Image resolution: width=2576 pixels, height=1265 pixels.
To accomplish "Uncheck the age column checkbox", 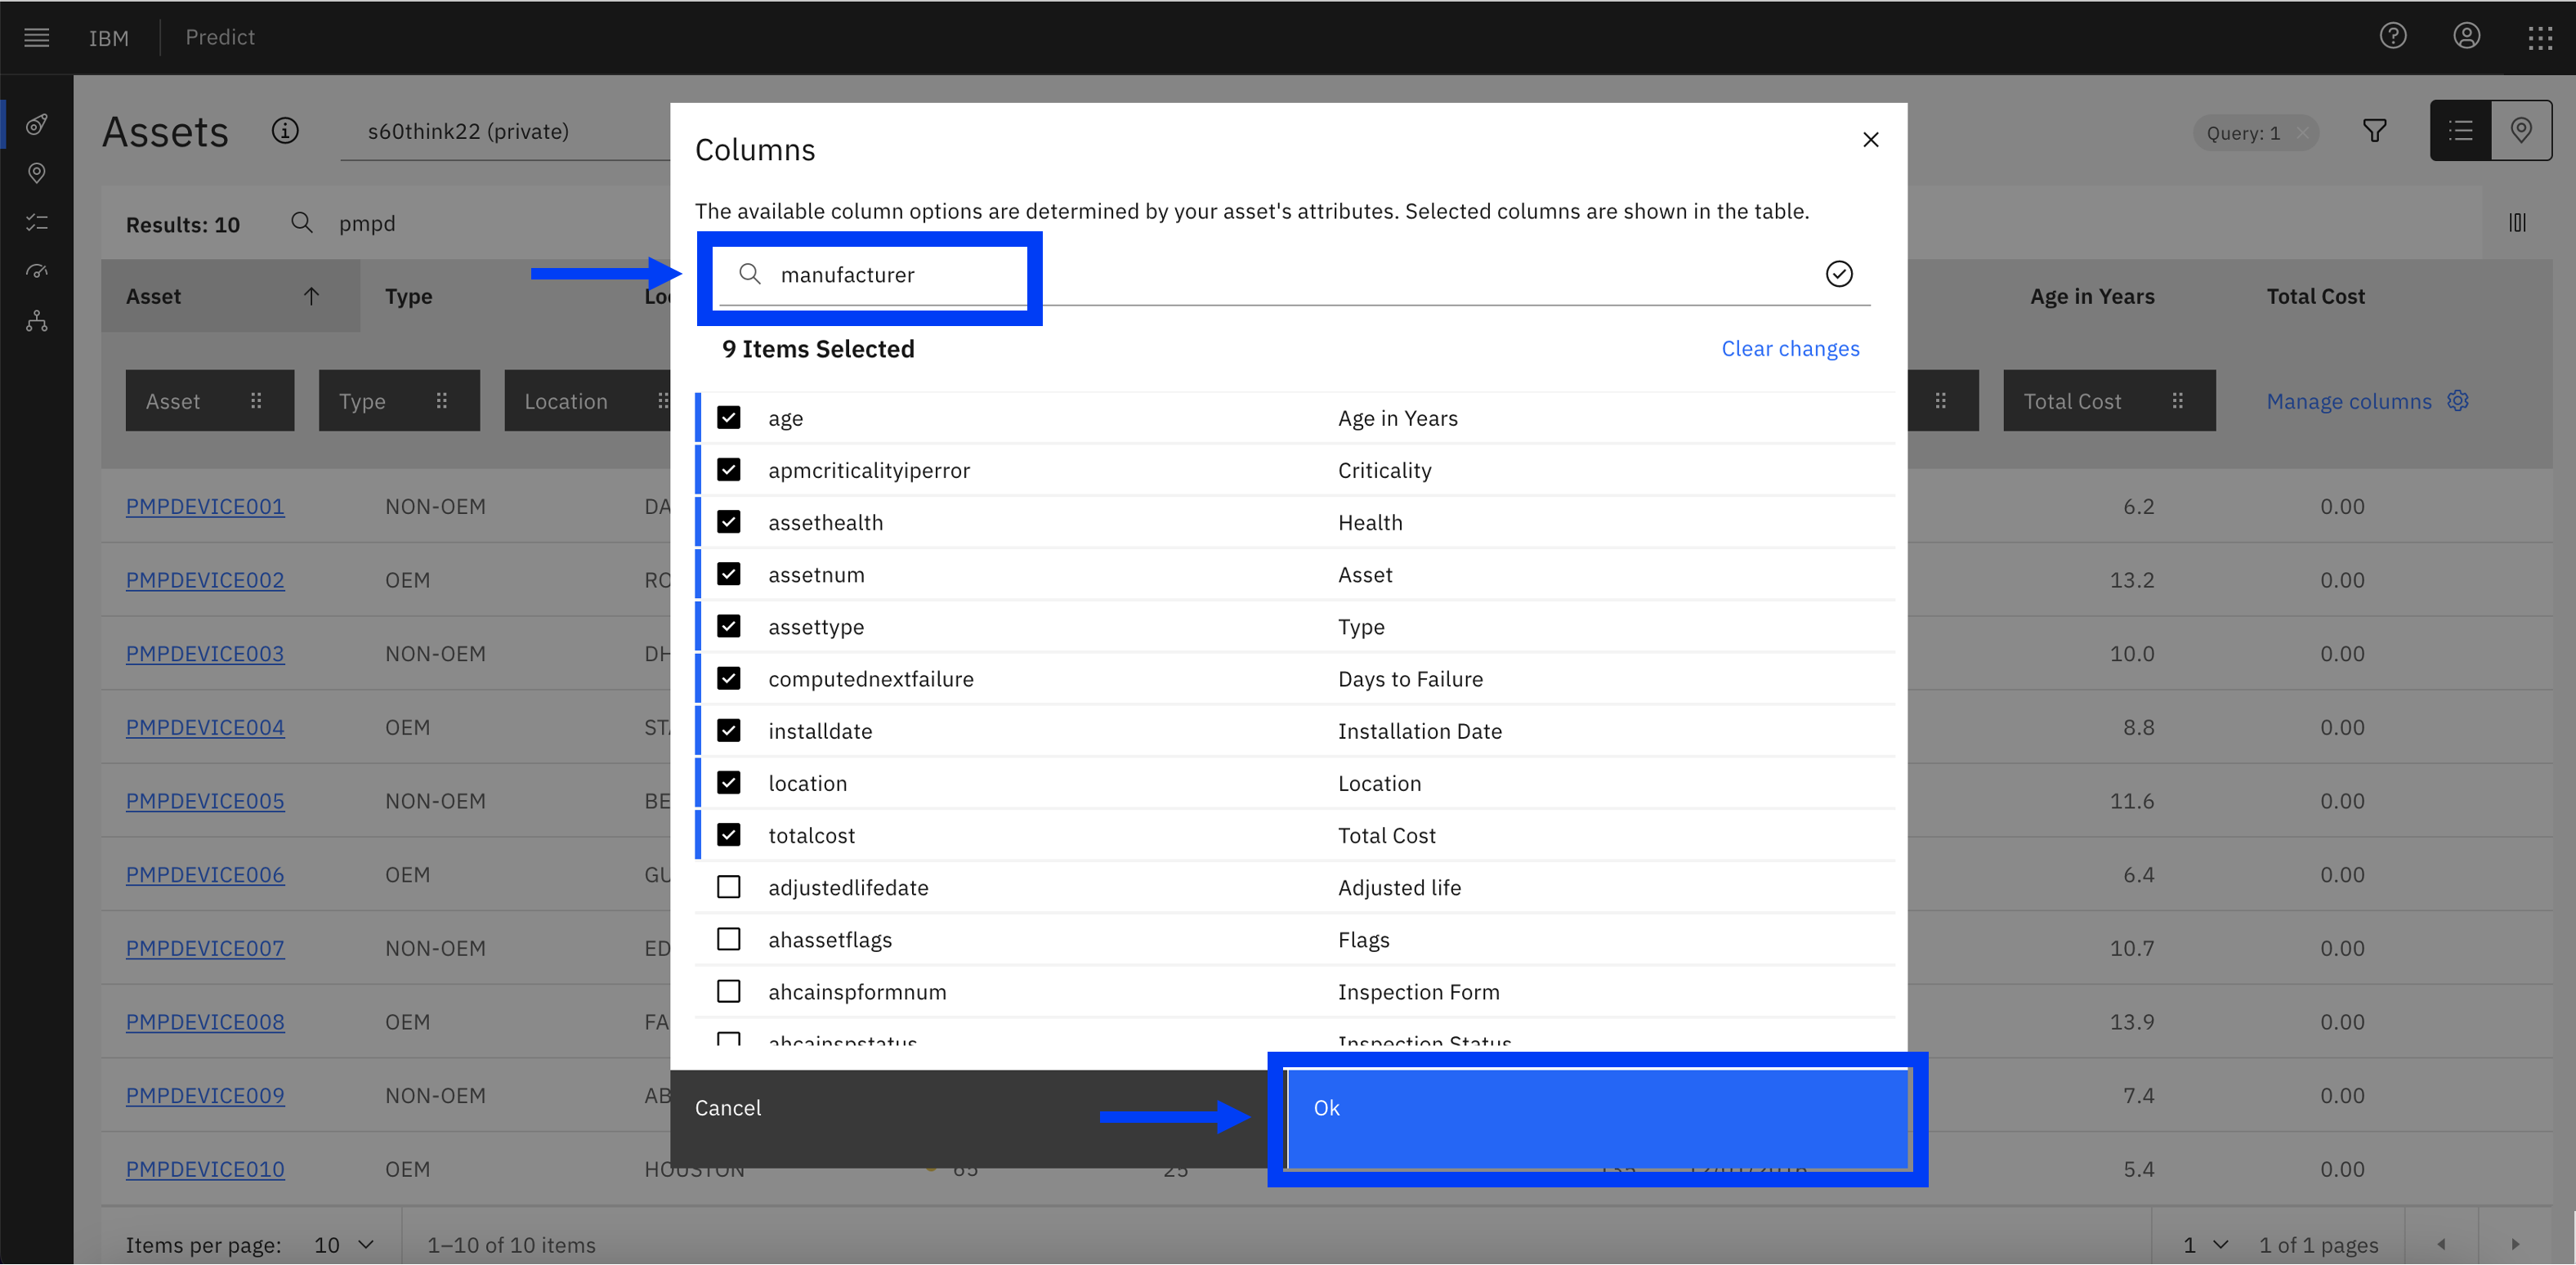I will [x=729, y=418].
